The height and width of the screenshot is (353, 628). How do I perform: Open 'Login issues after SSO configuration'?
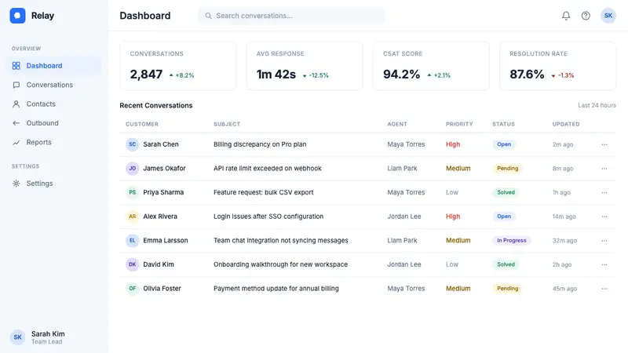coord(268,217)
